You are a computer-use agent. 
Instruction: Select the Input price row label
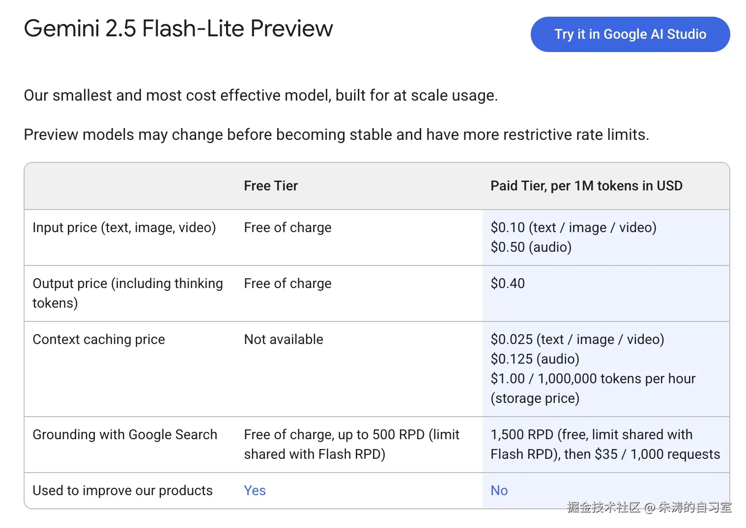tap(124, 228)
